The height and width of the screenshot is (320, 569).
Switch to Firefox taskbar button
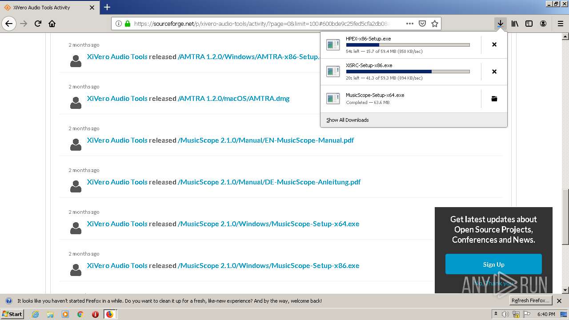110,314
